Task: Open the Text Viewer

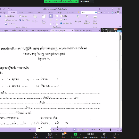Action: coord(10,24)
